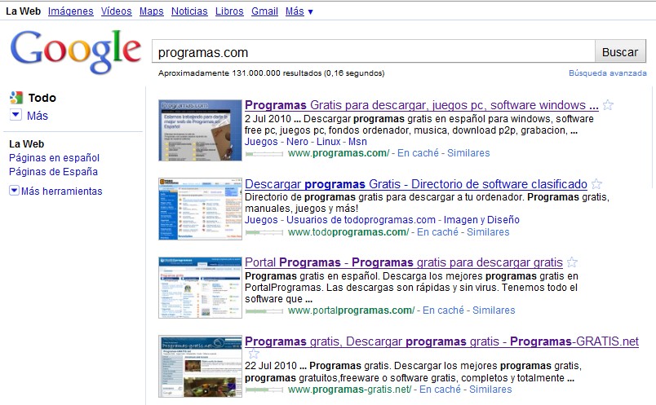The image size is (656, 405).
Task: Filter by Páginas de España
Action: point(54,172)
